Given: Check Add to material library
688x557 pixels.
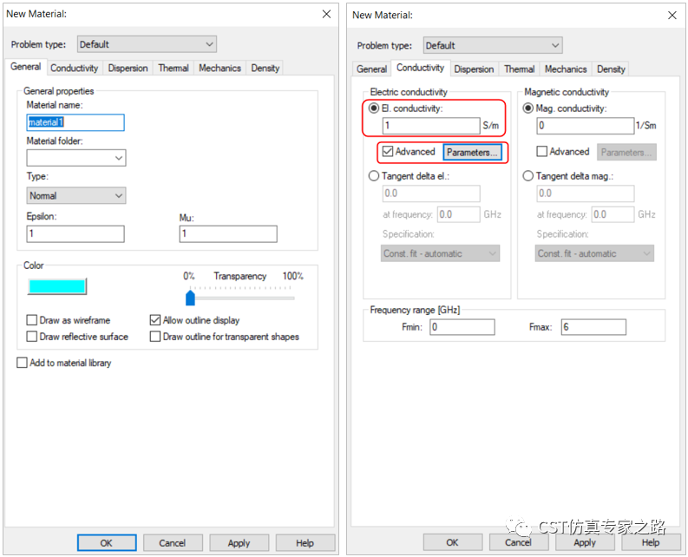Looking at the screenshot, I should click(22, 363).
